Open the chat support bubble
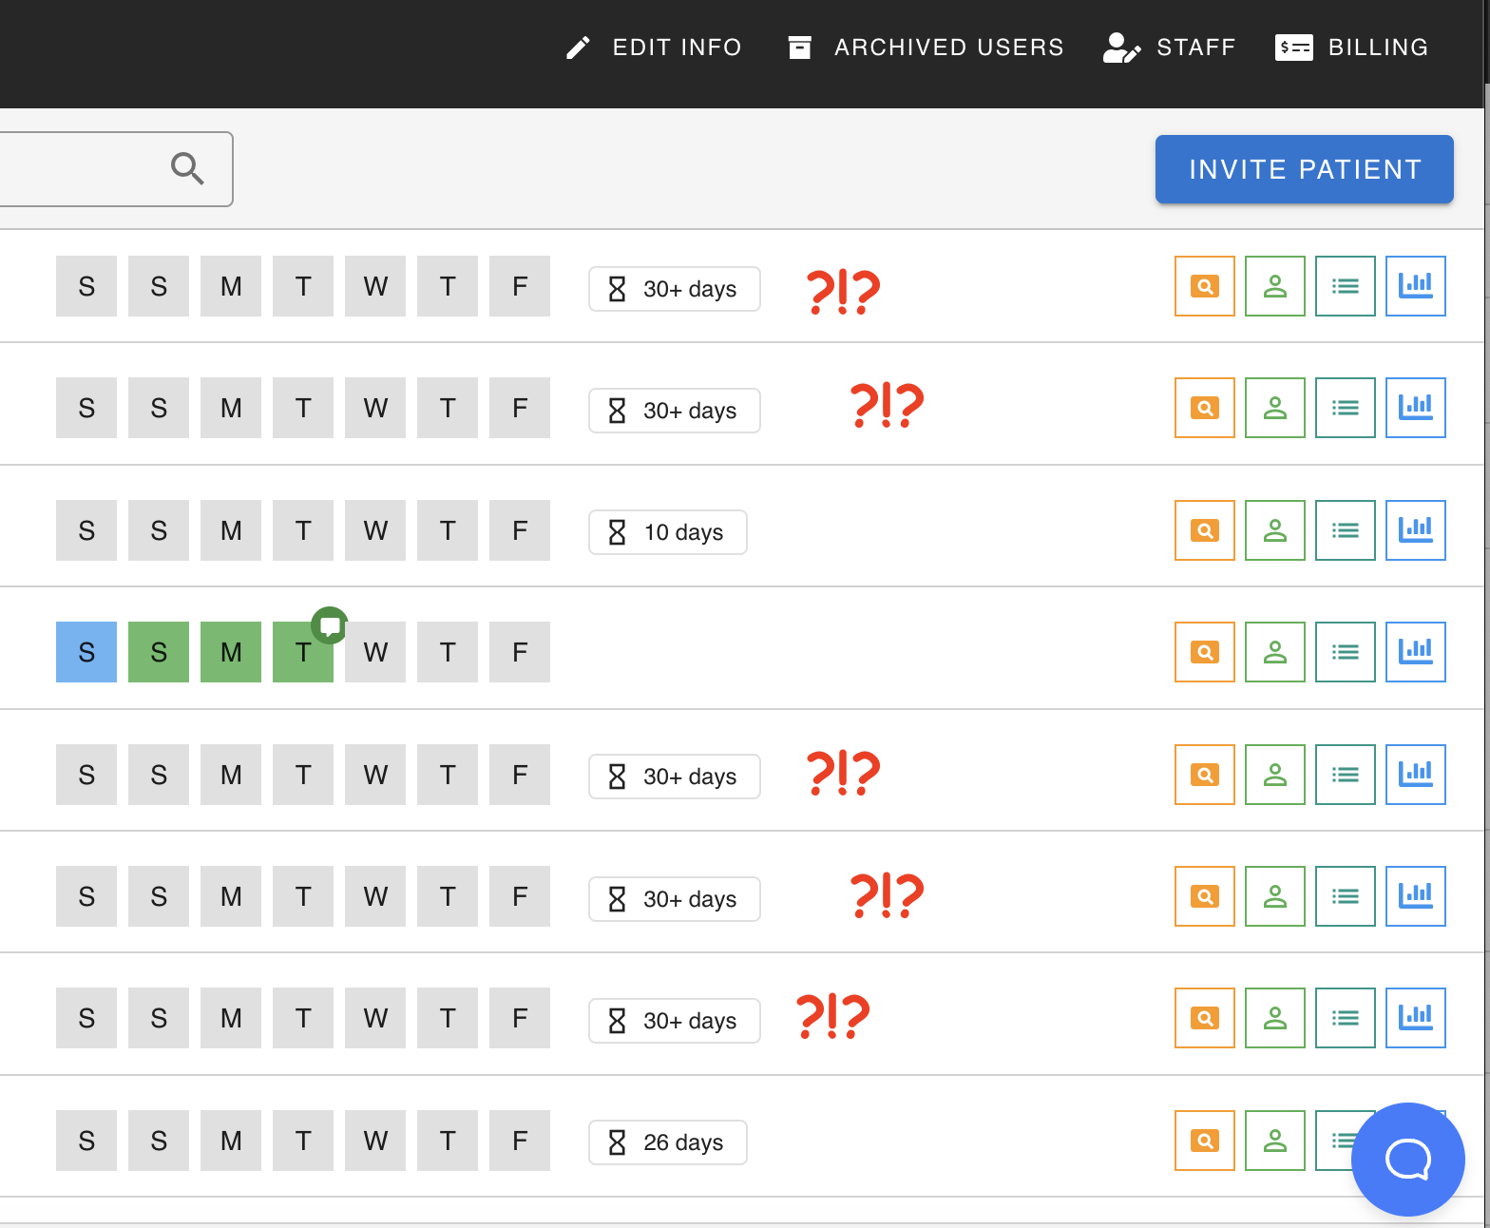 pos(1407,1159)
